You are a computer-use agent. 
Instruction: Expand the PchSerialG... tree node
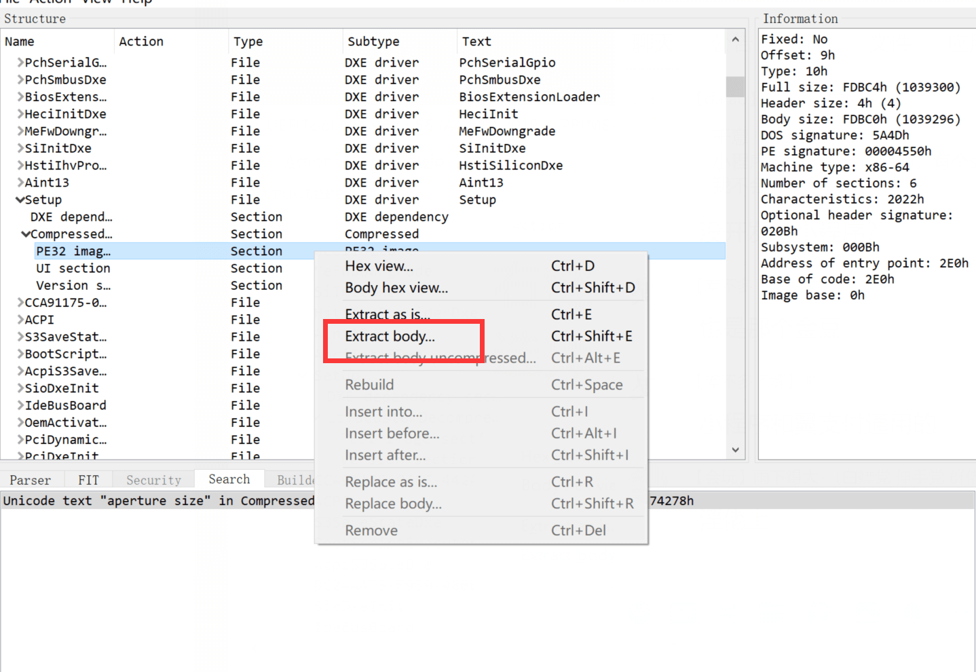(x=20, y=63)
